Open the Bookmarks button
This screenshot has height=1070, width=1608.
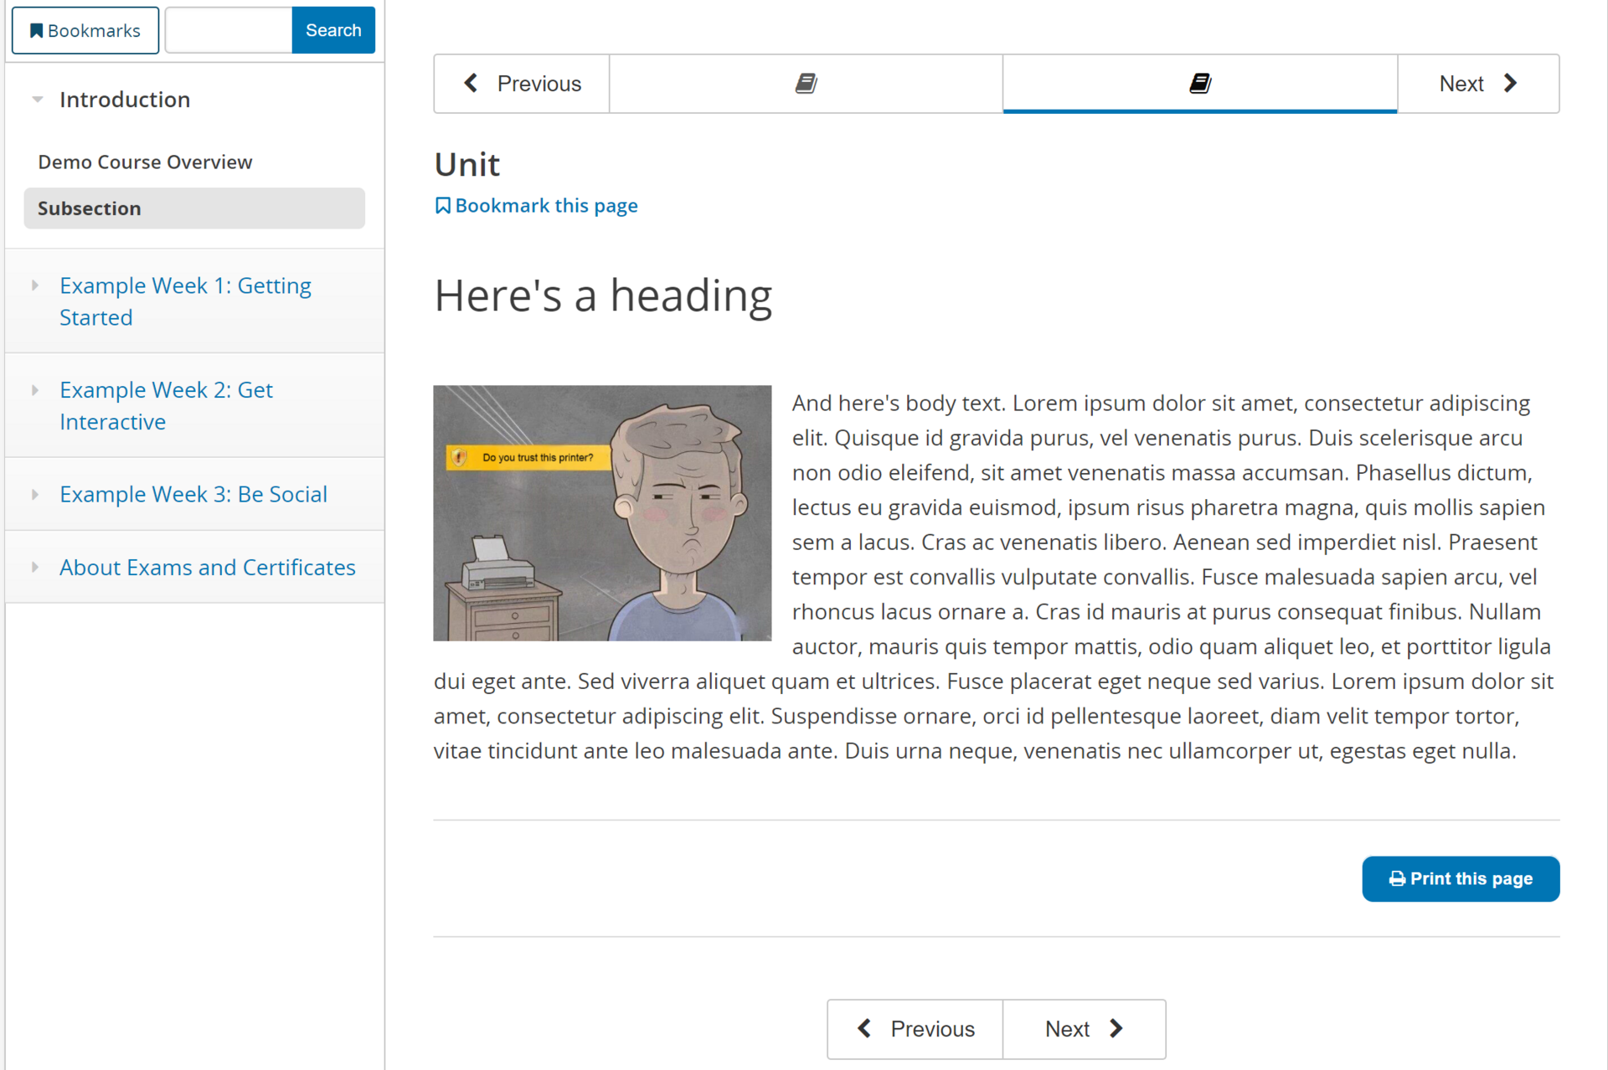(x=85, y=31)
